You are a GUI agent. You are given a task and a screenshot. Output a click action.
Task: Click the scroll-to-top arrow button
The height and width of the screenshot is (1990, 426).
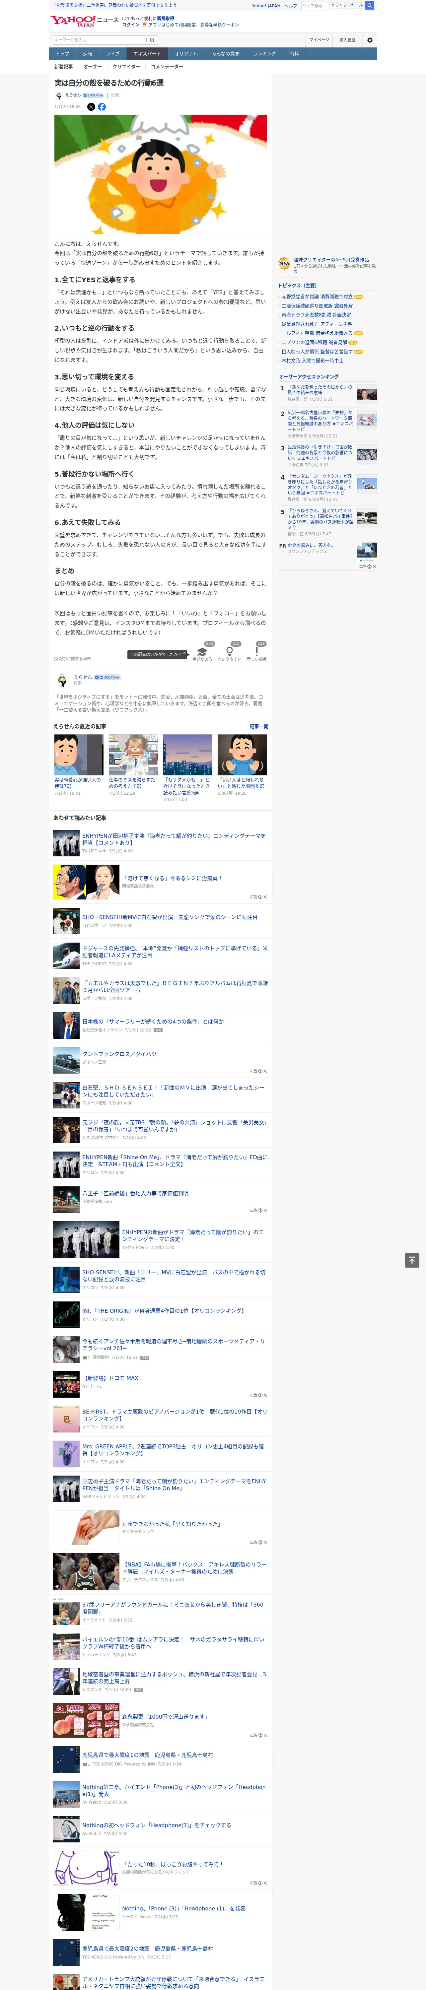412,1260
